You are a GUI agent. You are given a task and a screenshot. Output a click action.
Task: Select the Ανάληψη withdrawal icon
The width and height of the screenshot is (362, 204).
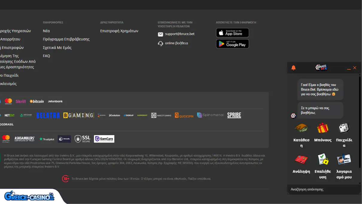301,160
